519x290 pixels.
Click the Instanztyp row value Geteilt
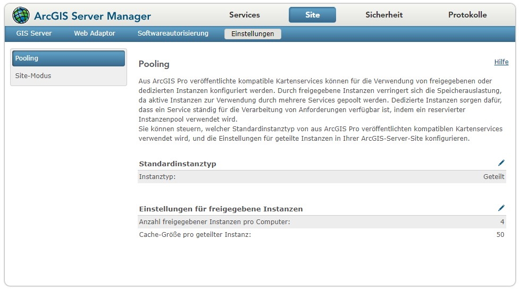(x=493, y=176)
